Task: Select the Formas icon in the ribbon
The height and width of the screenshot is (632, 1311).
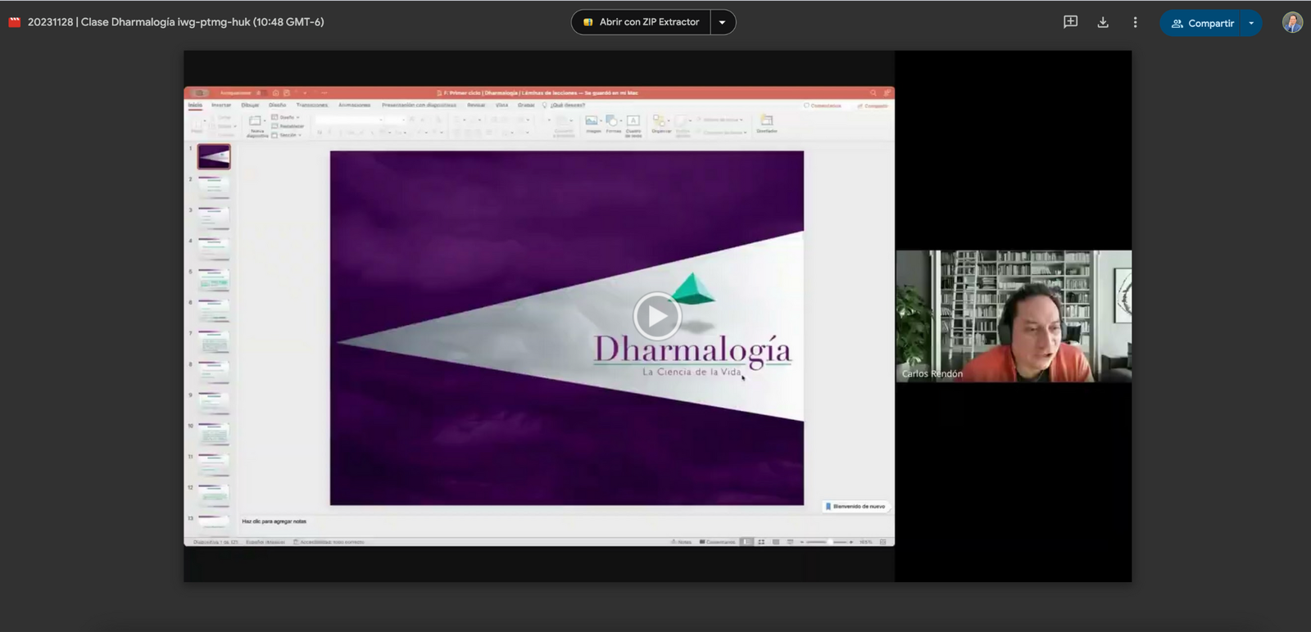Action: 612,122
